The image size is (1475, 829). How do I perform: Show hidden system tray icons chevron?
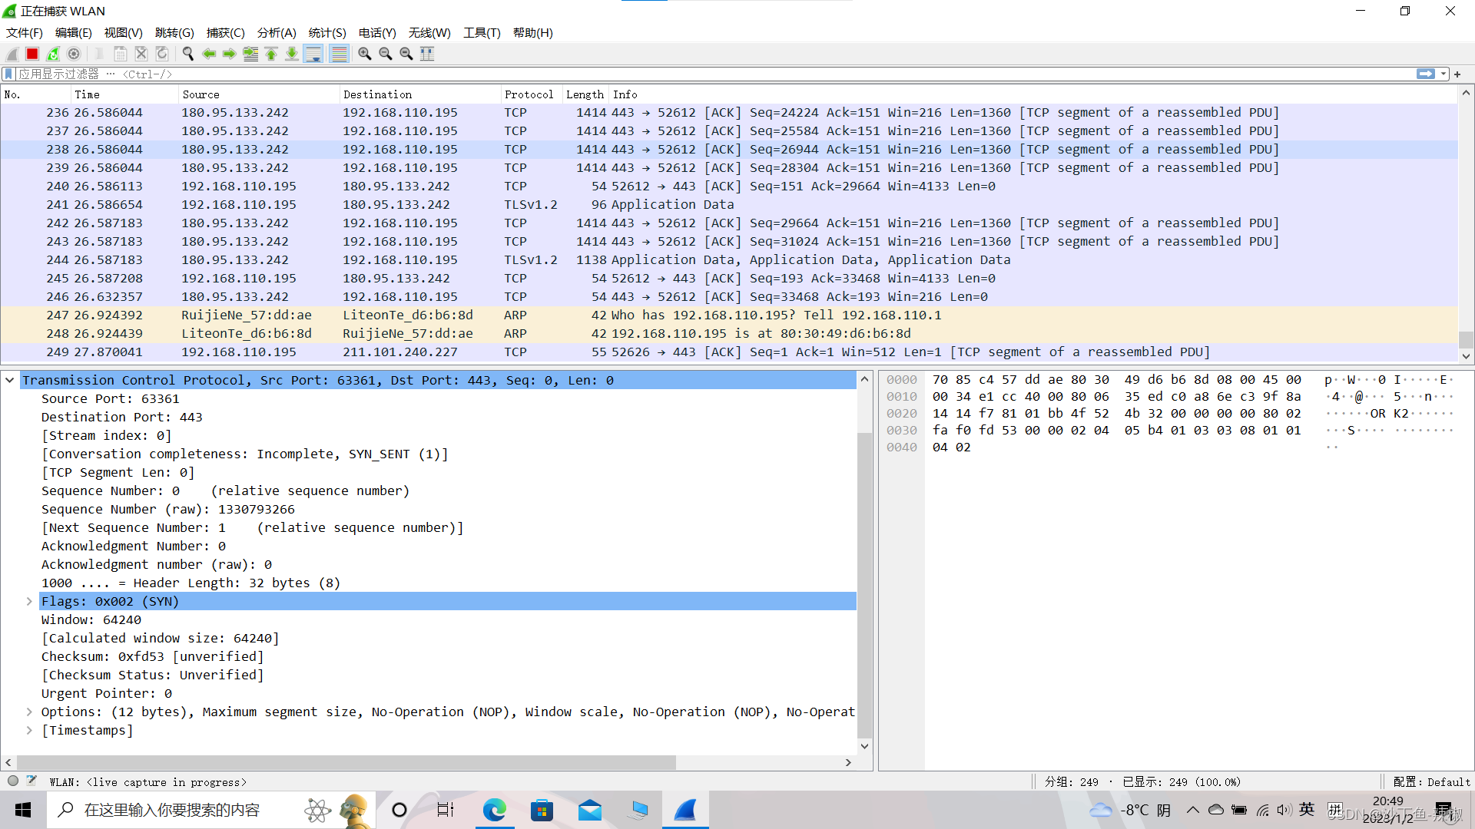pos(1192,810)
